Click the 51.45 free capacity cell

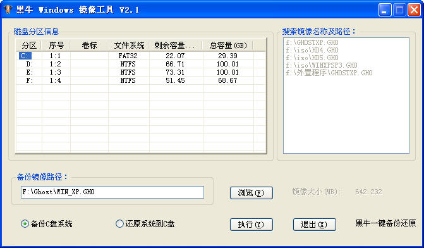click(x=175, y=80)
